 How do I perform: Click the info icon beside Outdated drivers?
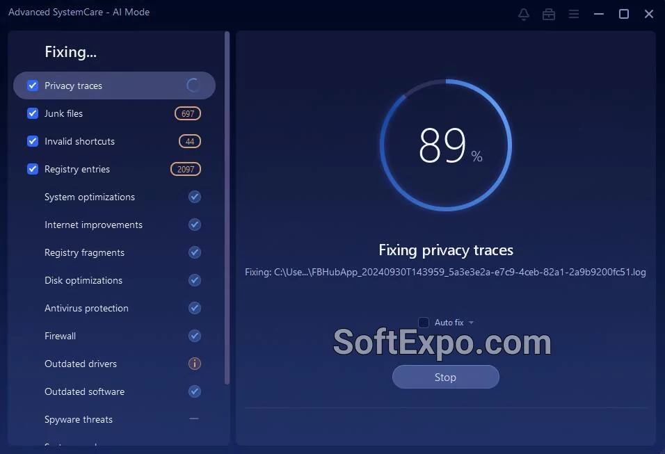pos(194,364)
